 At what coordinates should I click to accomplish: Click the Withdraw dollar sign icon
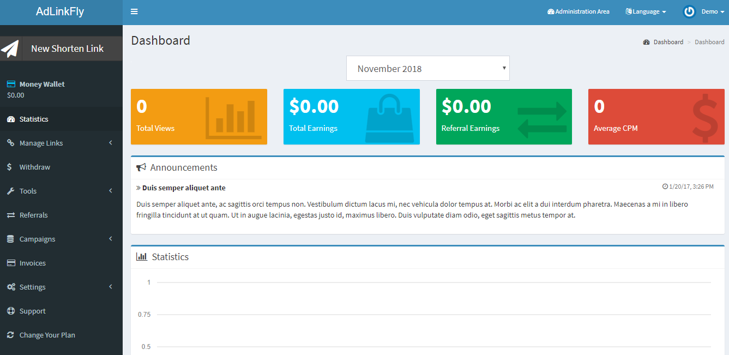pos(9,167)
